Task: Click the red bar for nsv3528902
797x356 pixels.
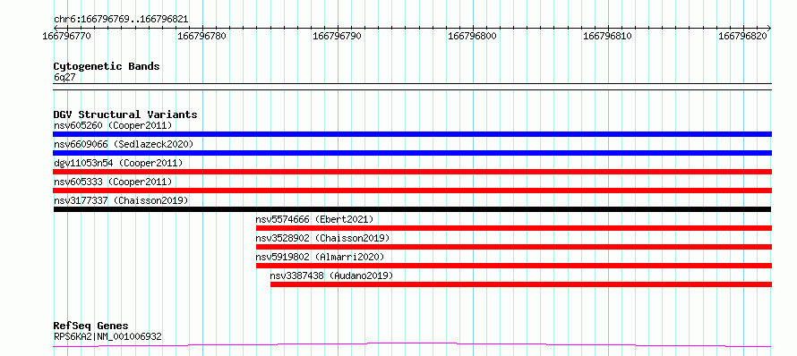Action: [514, 247]
